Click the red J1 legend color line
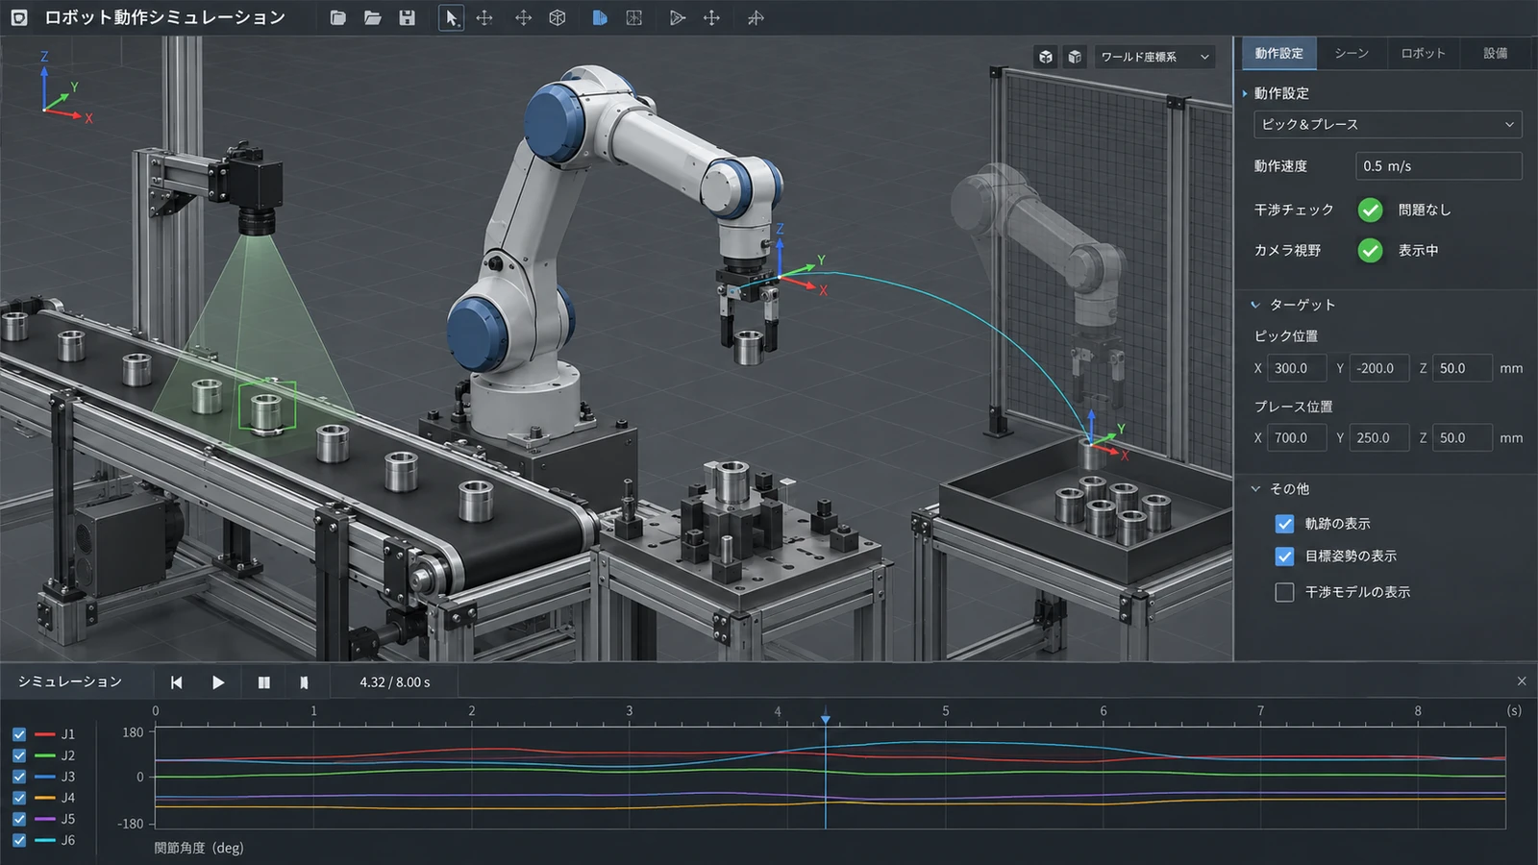1538x865 pixels. (x=44, y=734)
